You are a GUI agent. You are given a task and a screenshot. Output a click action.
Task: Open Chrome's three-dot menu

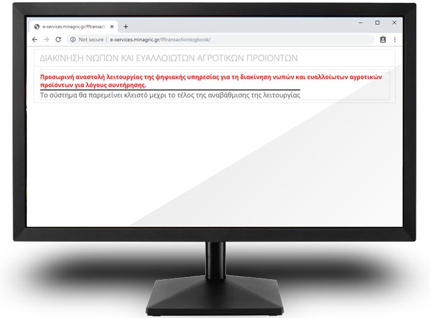coord(394,39)
